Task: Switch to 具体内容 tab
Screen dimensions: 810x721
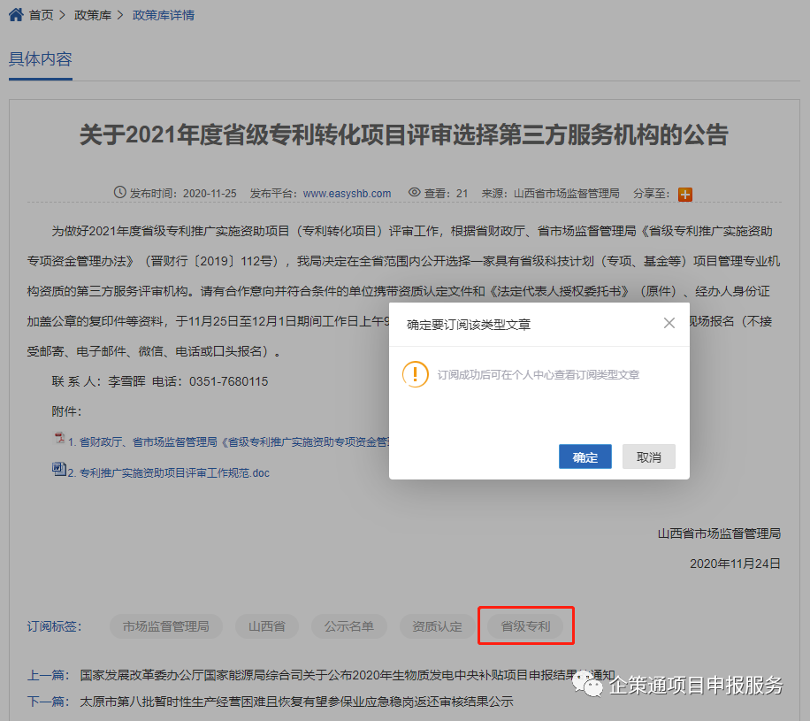Action: point(41,59)
